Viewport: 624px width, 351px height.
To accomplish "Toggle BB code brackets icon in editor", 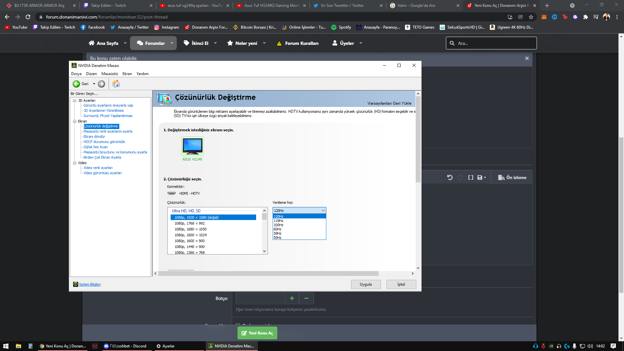I will pyautogui.click(x=471, y=177).
